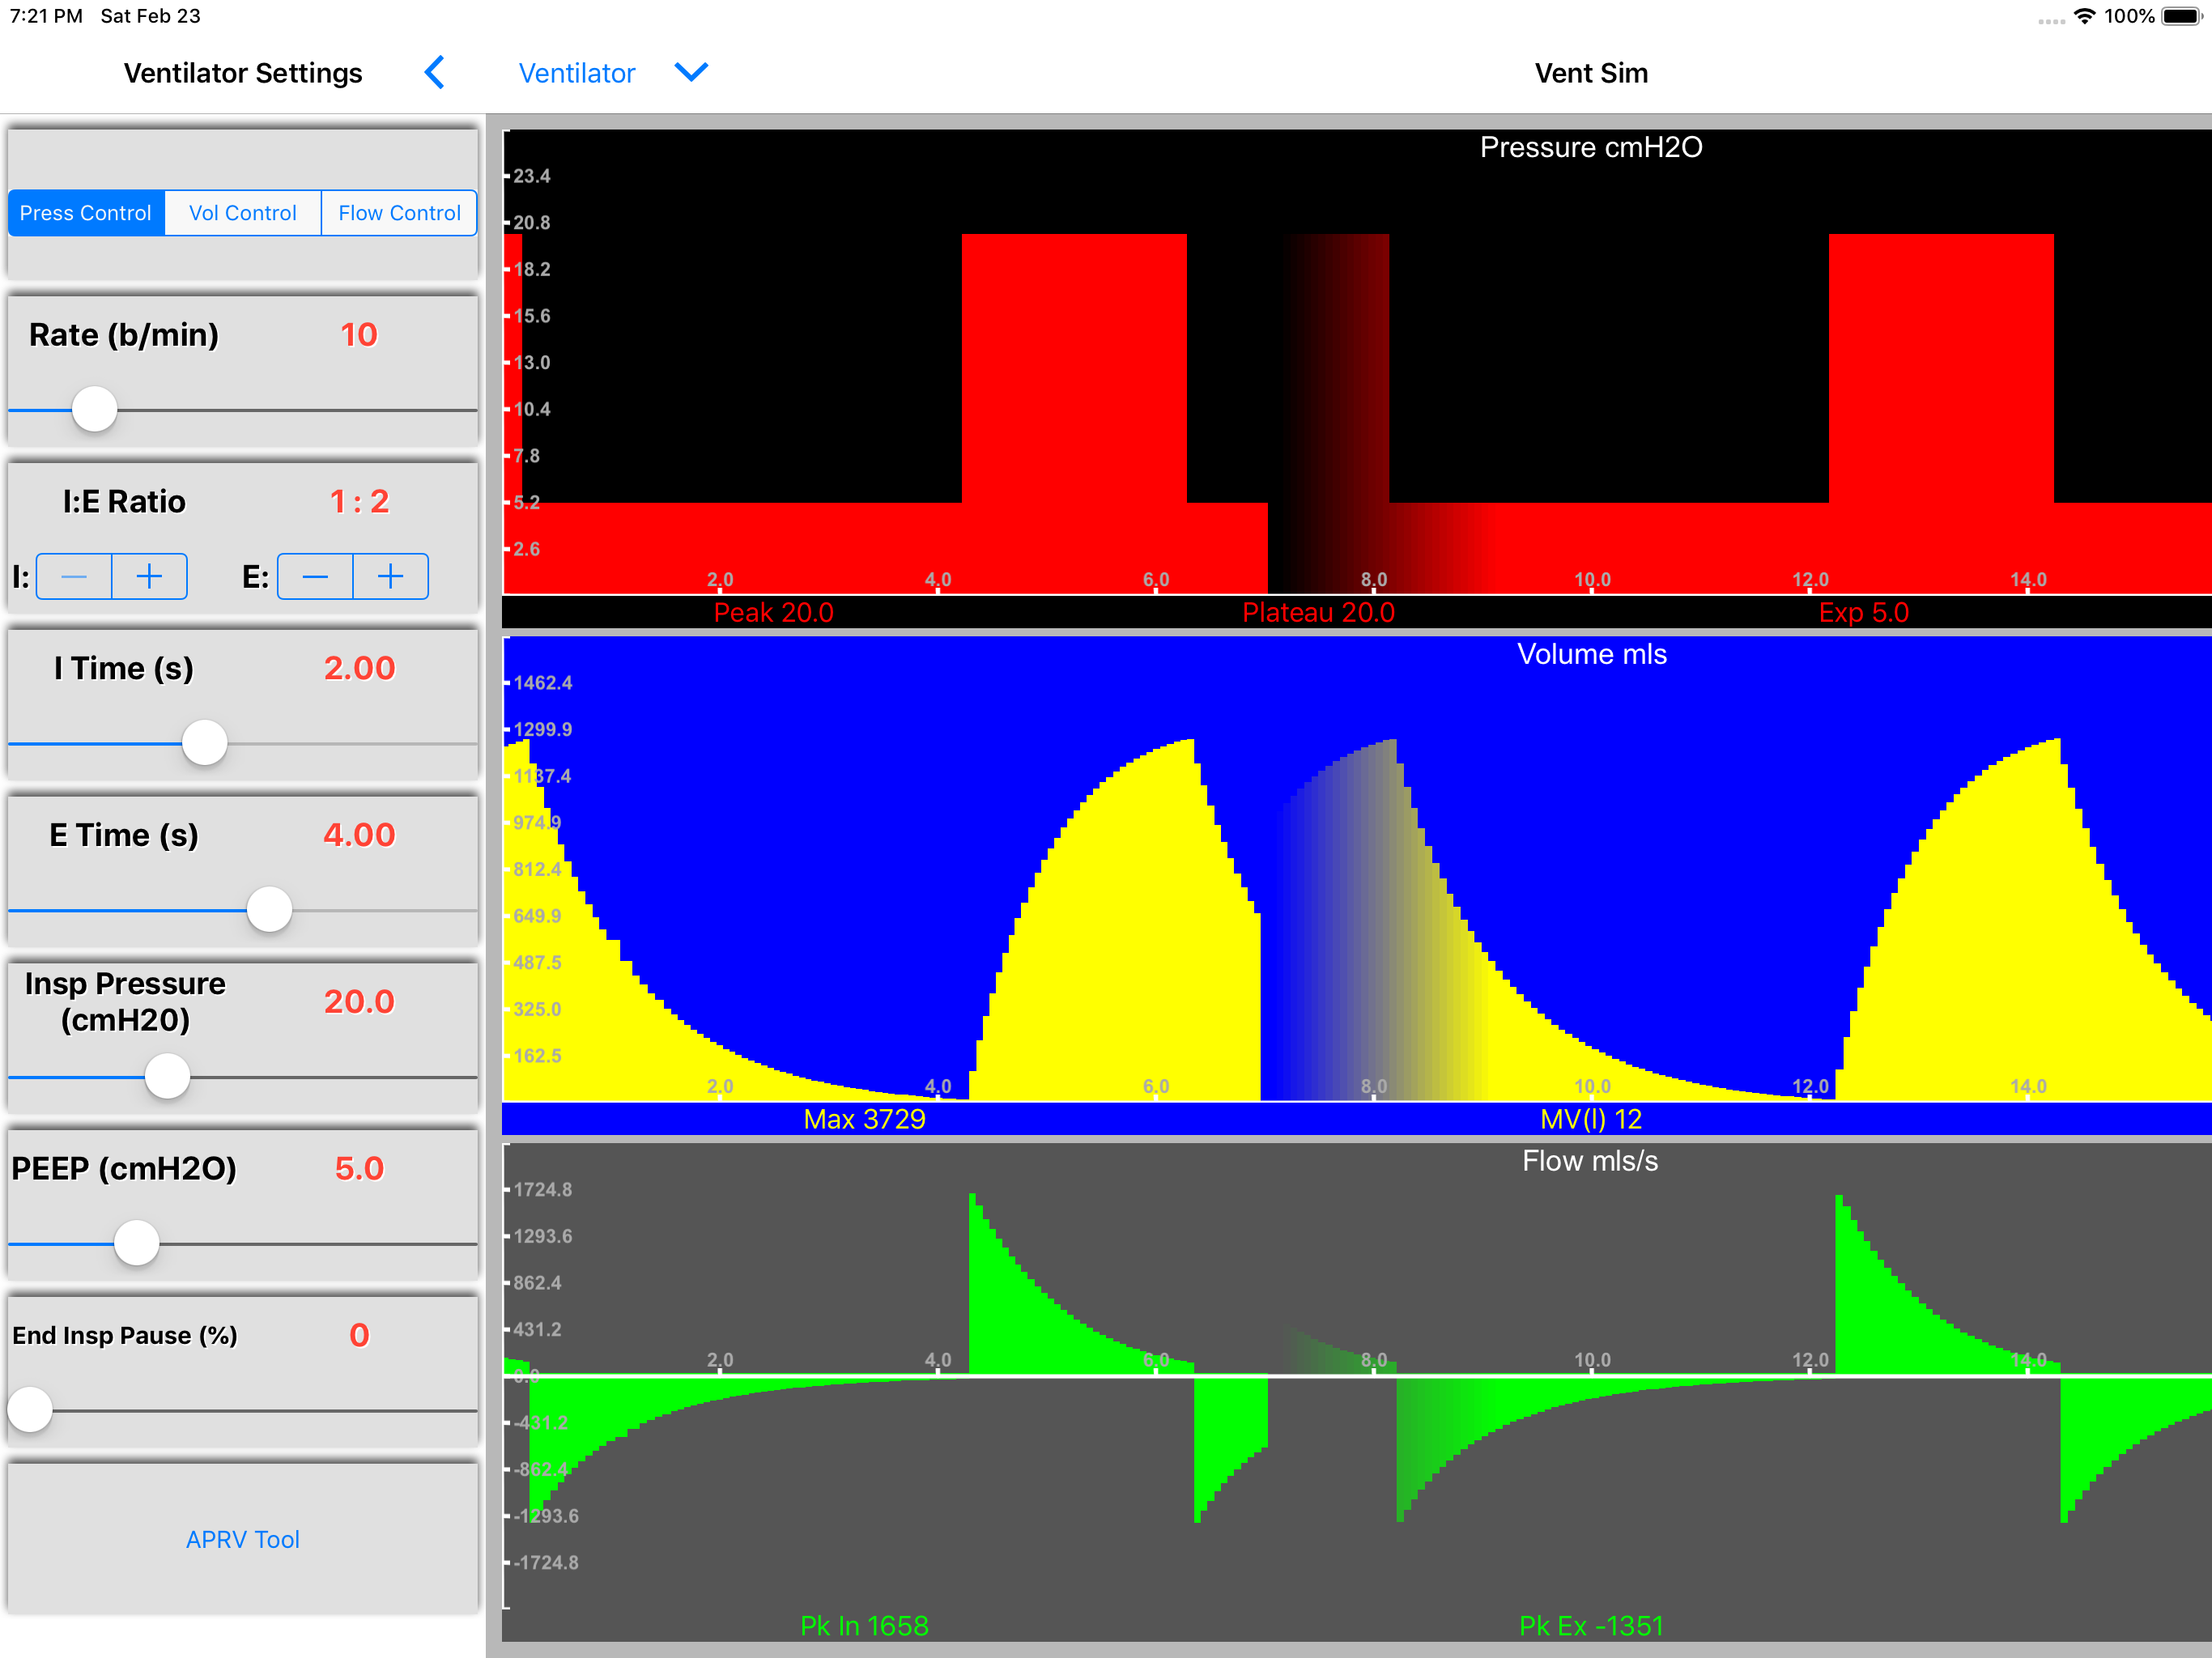Click the End Insp Pause slider thumb

tap(30, 1410)
